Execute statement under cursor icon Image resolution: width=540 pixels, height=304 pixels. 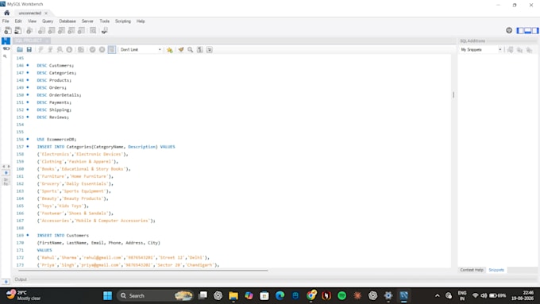[x=50, y=49]
